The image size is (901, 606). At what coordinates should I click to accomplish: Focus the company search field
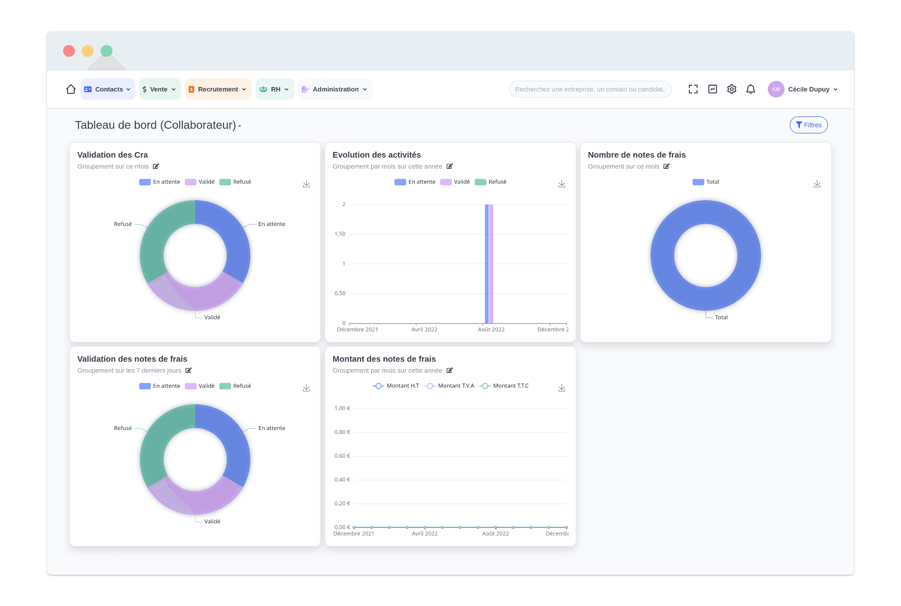click(590, 89)
